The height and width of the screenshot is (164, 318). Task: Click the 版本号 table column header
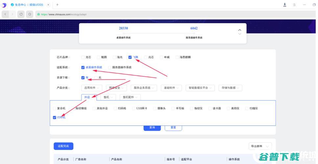(171, 159)
